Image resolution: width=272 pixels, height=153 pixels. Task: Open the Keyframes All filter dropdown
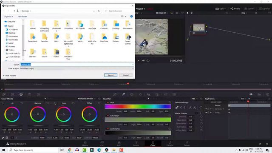[x=244, y=99]
